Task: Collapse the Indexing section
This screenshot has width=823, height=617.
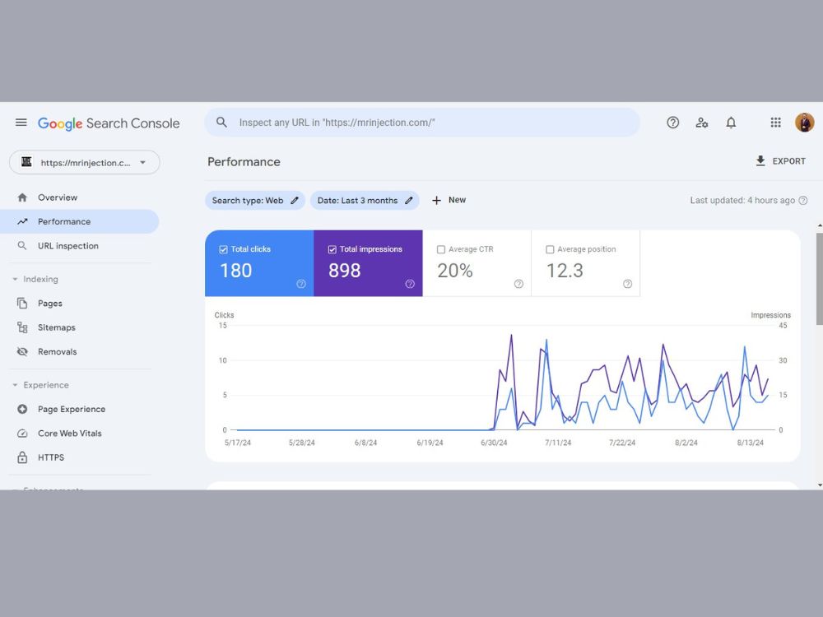Action: 15,279
